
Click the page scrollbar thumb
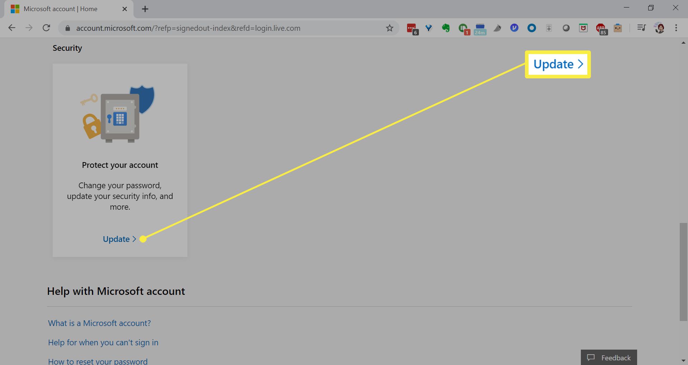(683, 272)
